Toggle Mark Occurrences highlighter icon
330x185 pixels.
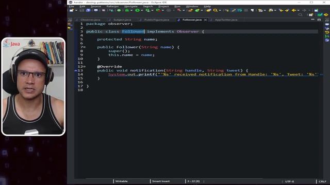coord(234,10)
